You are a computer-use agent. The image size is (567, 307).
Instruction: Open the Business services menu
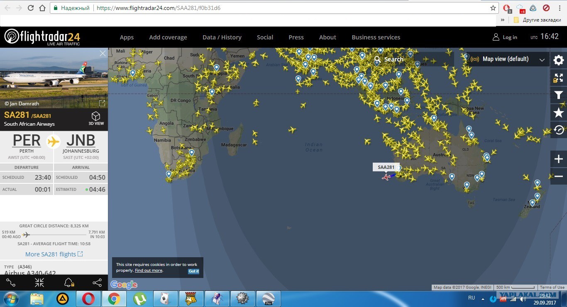pyautogui.click(x=376, y=37)
